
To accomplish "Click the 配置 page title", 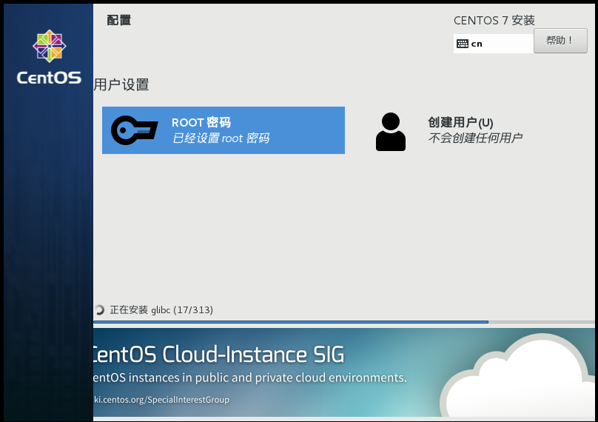I will pos(119,20).
